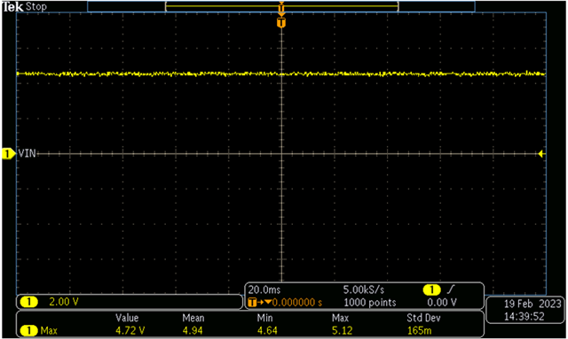
Task: Click the Tek logo
Action: tap(13, 6)
